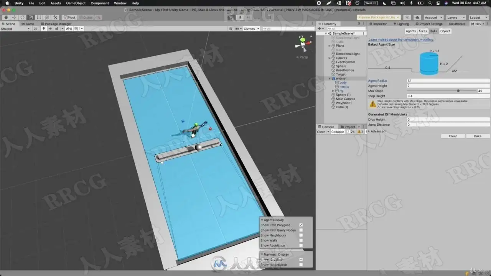Viewport: 491px width, 276px height.
Task: Open the GameObject menu
Action: tap(76, 3)
